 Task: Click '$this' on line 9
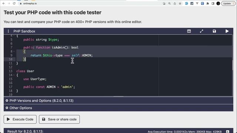click(47, 55)
